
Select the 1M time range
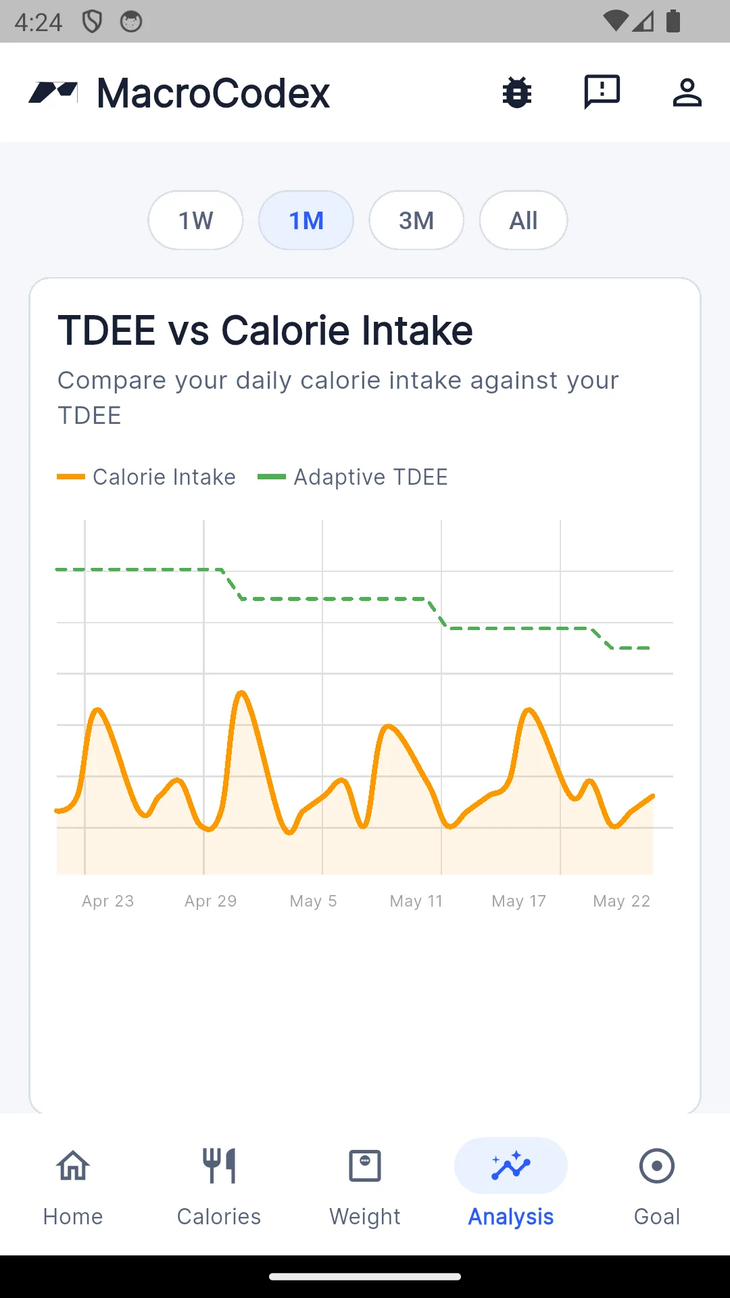pos(306,220)
